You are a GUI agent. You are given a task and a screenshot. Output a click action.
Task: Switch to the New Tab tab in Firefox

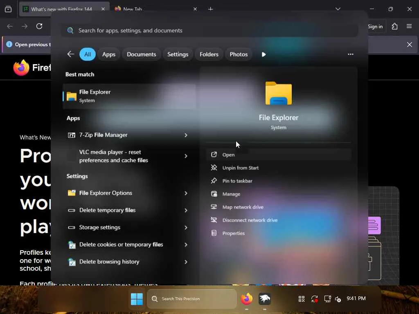click(x=156, y=9)
